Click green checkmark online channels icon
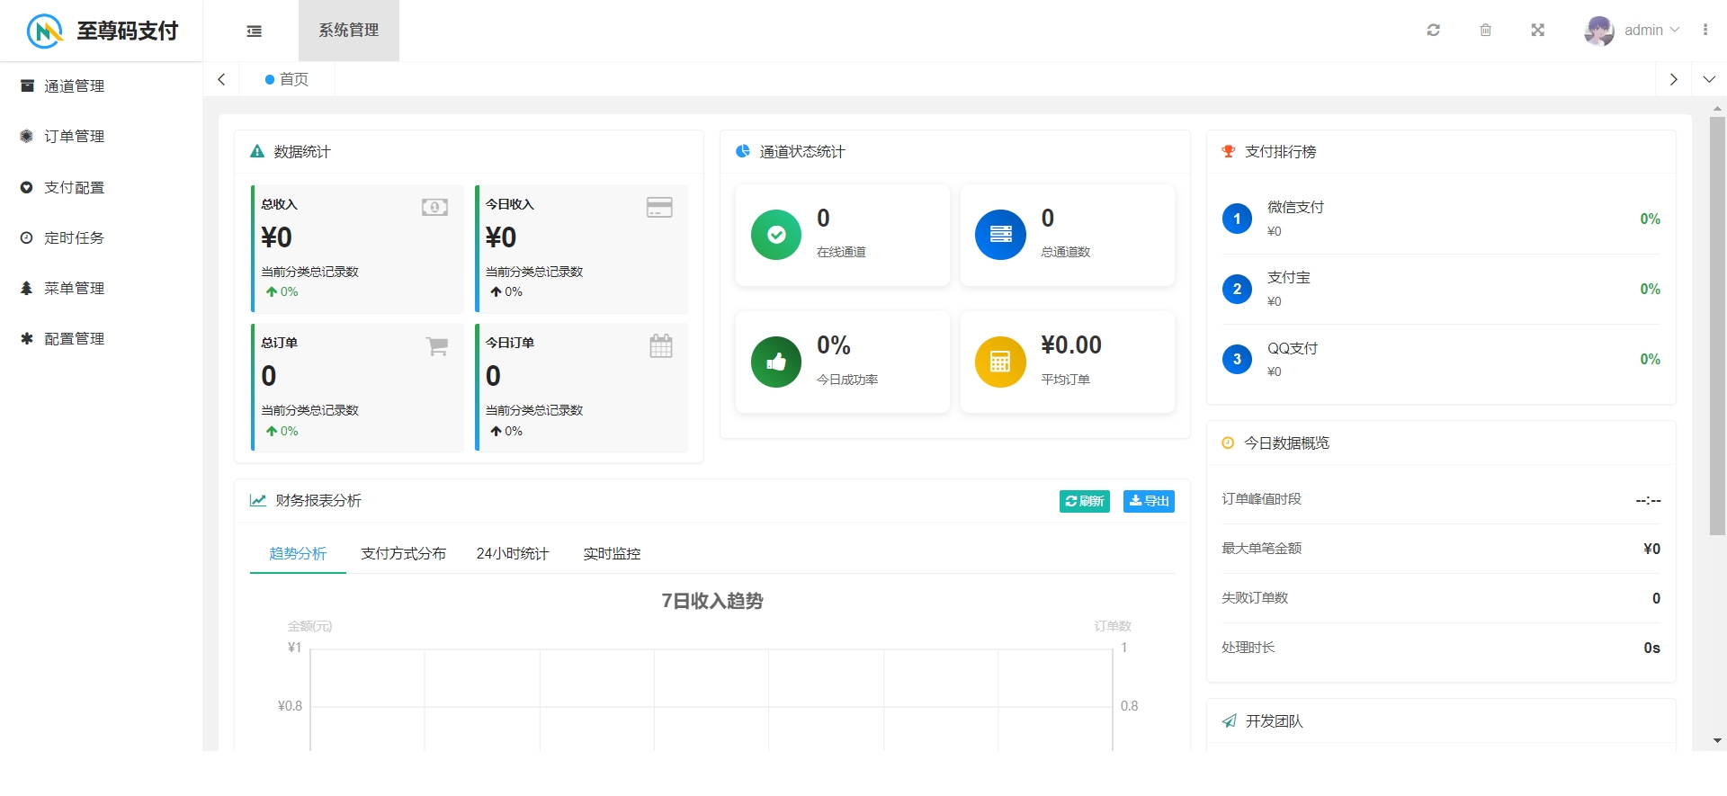This screenshot has width=1727, height=796. (775, 235)
